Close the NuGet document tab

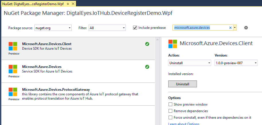point(73,4)
